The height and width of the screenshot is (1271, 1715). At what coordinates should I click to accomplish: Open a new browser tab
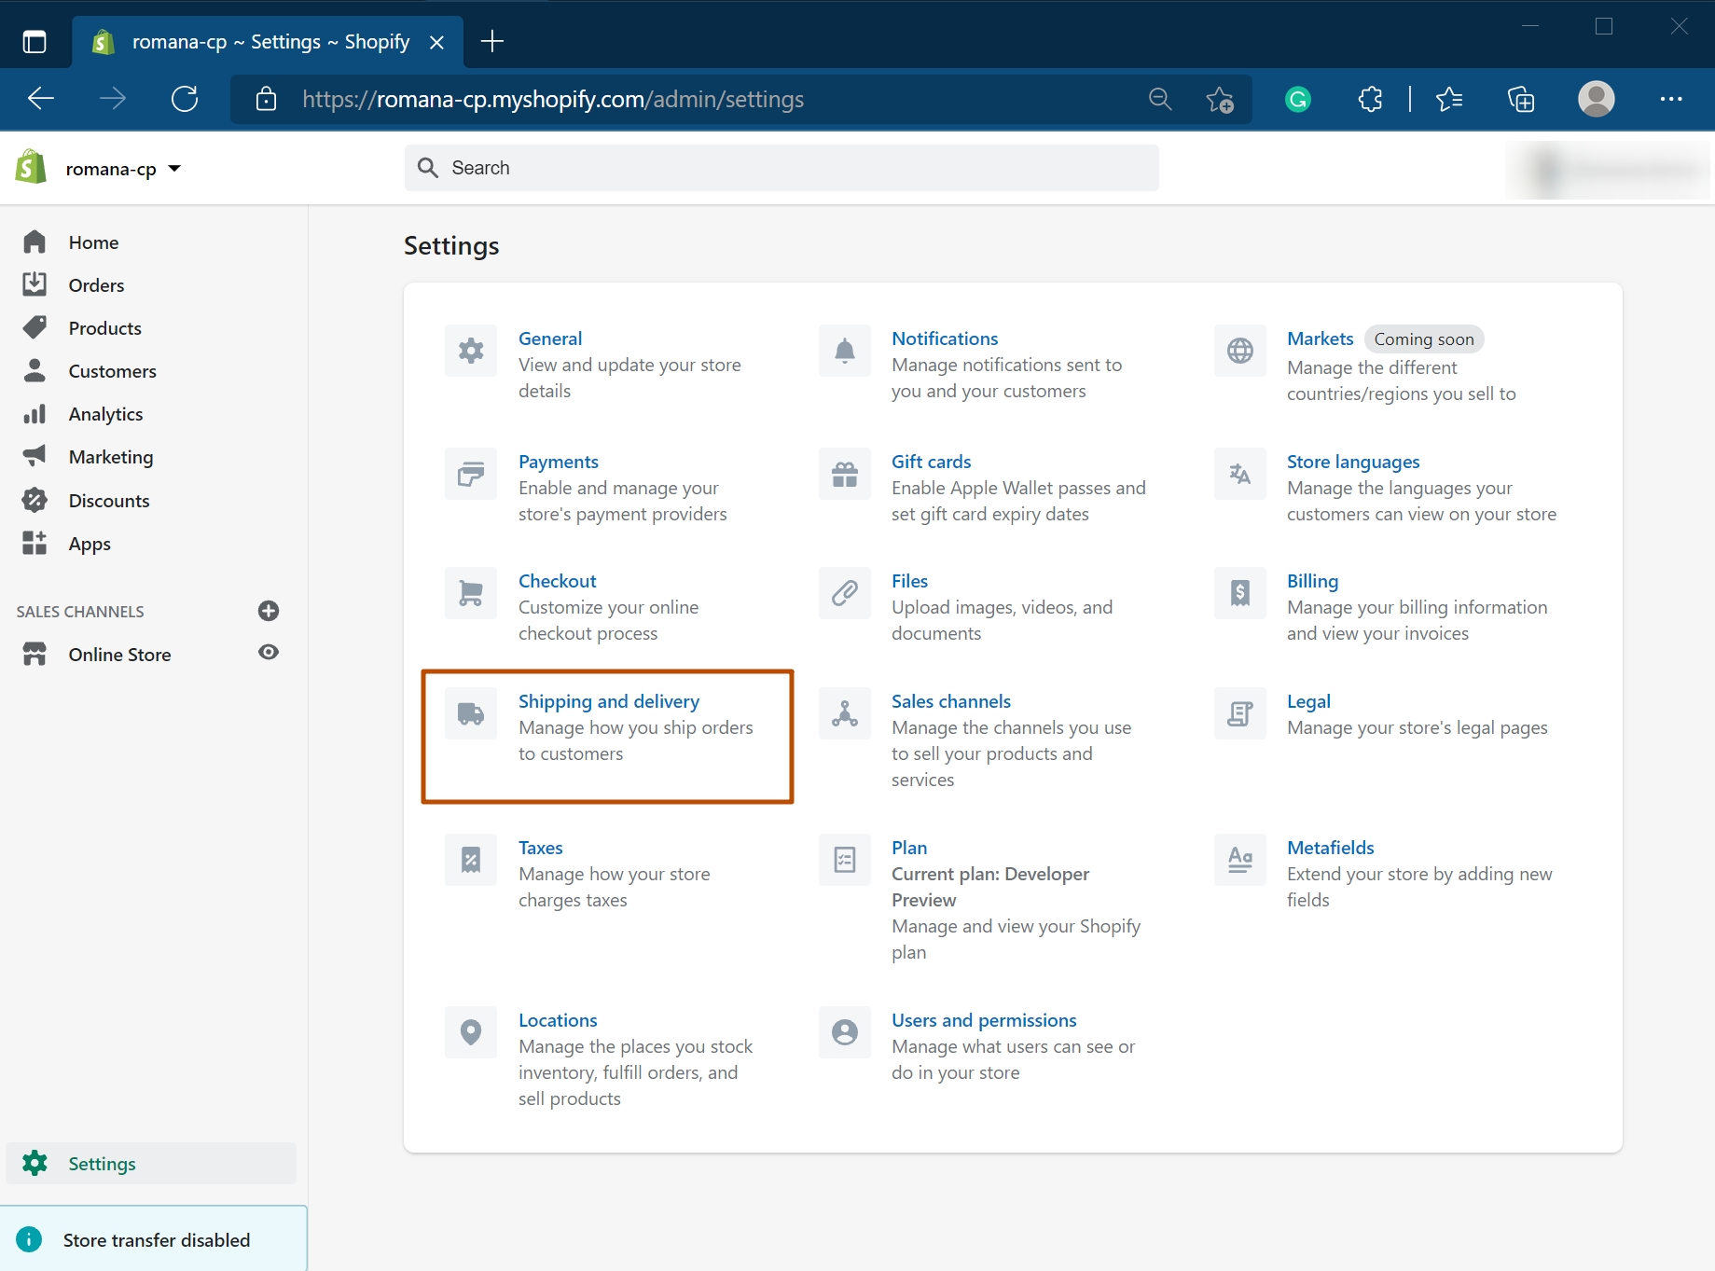click(x=492, y=41)
